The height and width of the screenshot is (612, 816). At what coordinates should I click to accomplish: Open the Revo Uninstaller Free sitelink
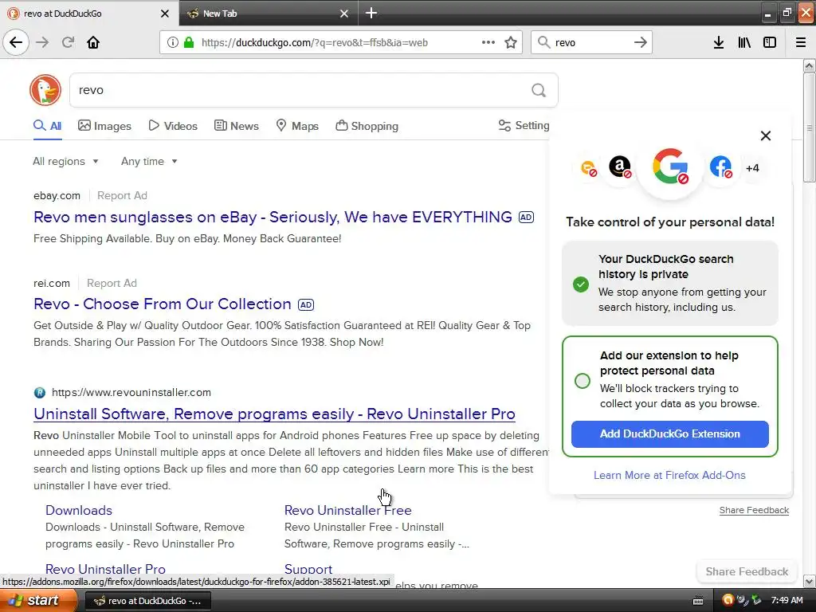pyautogui.click(x=347, y=511)
